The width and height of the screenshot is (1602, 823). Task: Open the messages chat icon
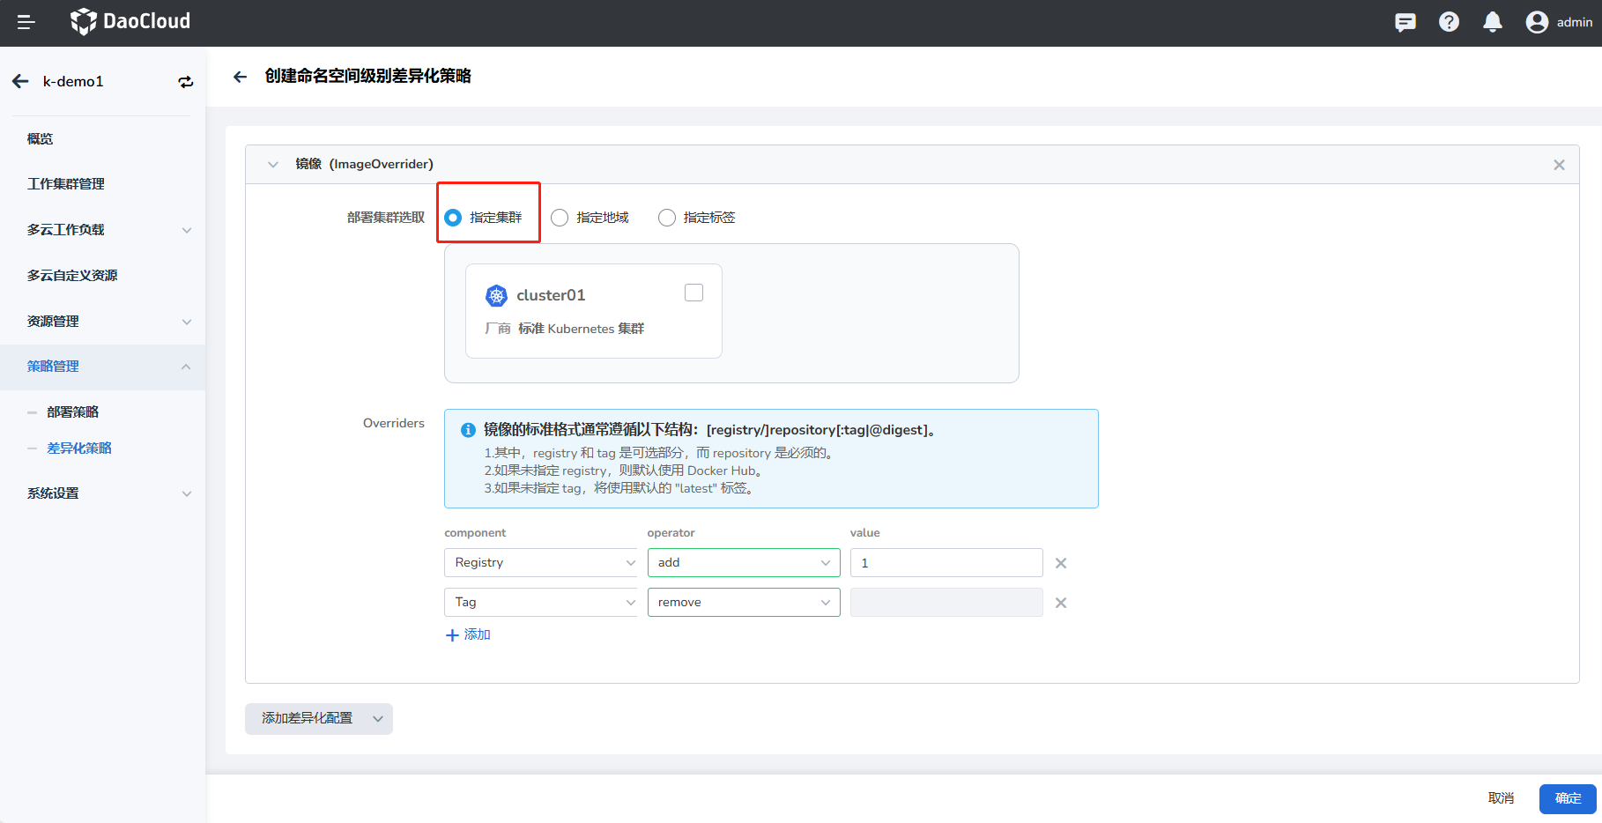click(x=1405, y=22)
